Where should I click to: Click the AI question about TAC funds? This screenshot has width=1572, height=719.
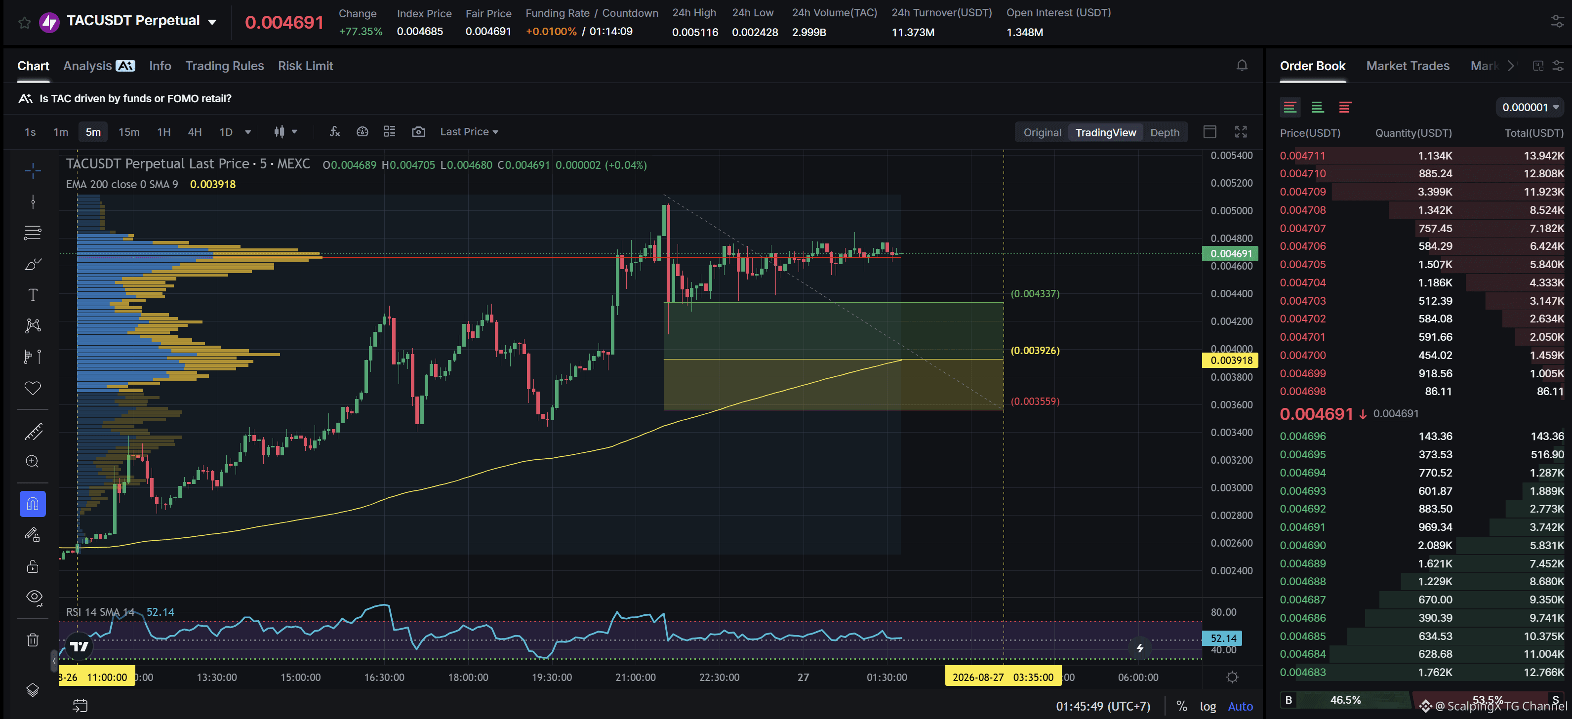click(135, 98)
